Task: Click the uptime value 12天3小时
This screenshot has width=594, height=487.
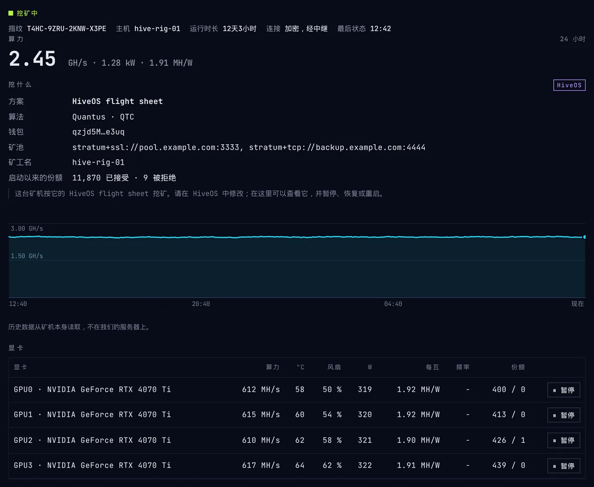Action: (239, 28)
